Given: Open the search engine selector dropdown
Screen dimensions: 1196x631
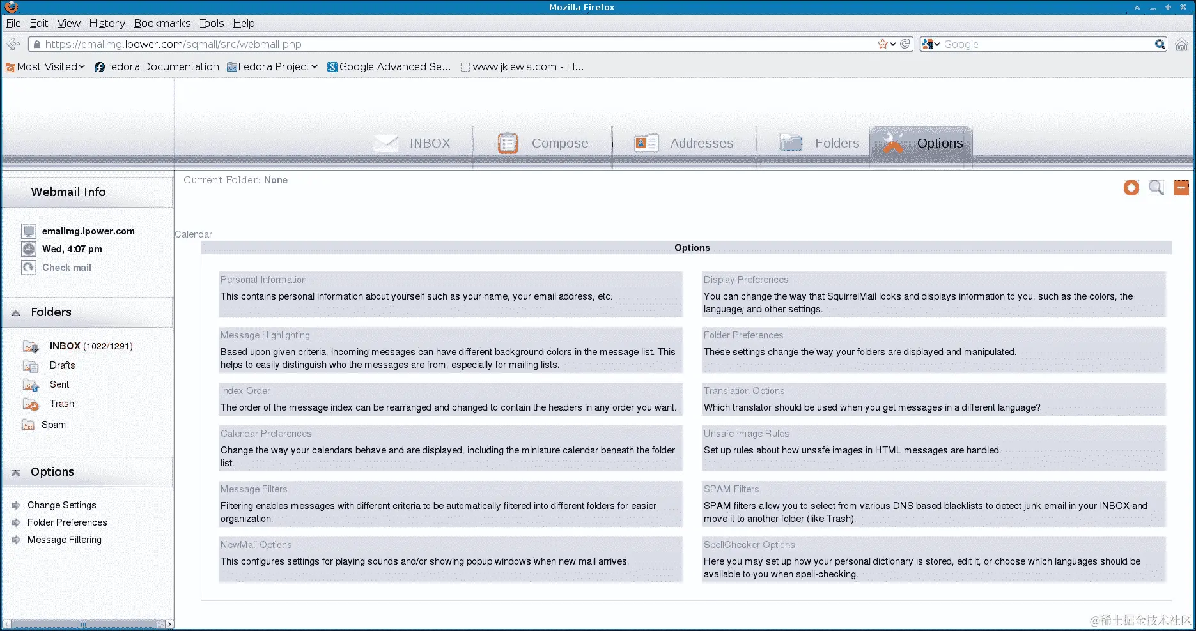Looking at the screenshot, I should tap(931, 44).
